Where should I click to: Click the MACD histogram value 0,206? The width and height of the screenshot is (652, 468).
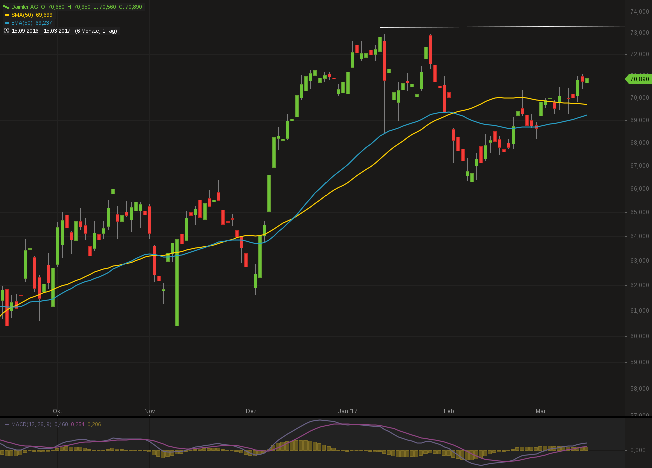pyautogui.click(x=94, y=424)
